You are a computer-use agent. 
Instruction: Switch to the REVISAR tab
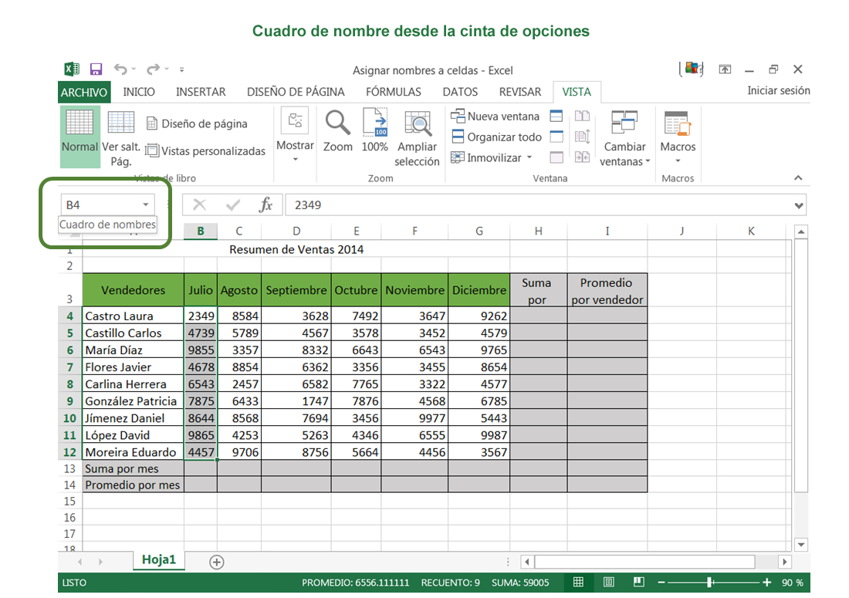(520, 92)
